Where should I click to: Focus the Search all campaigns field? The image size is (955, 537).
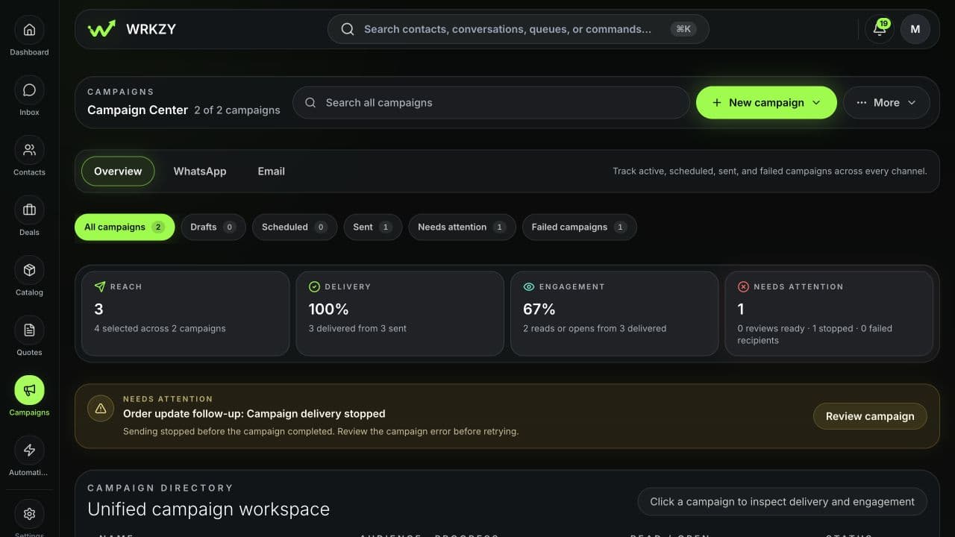pos(491,103)
